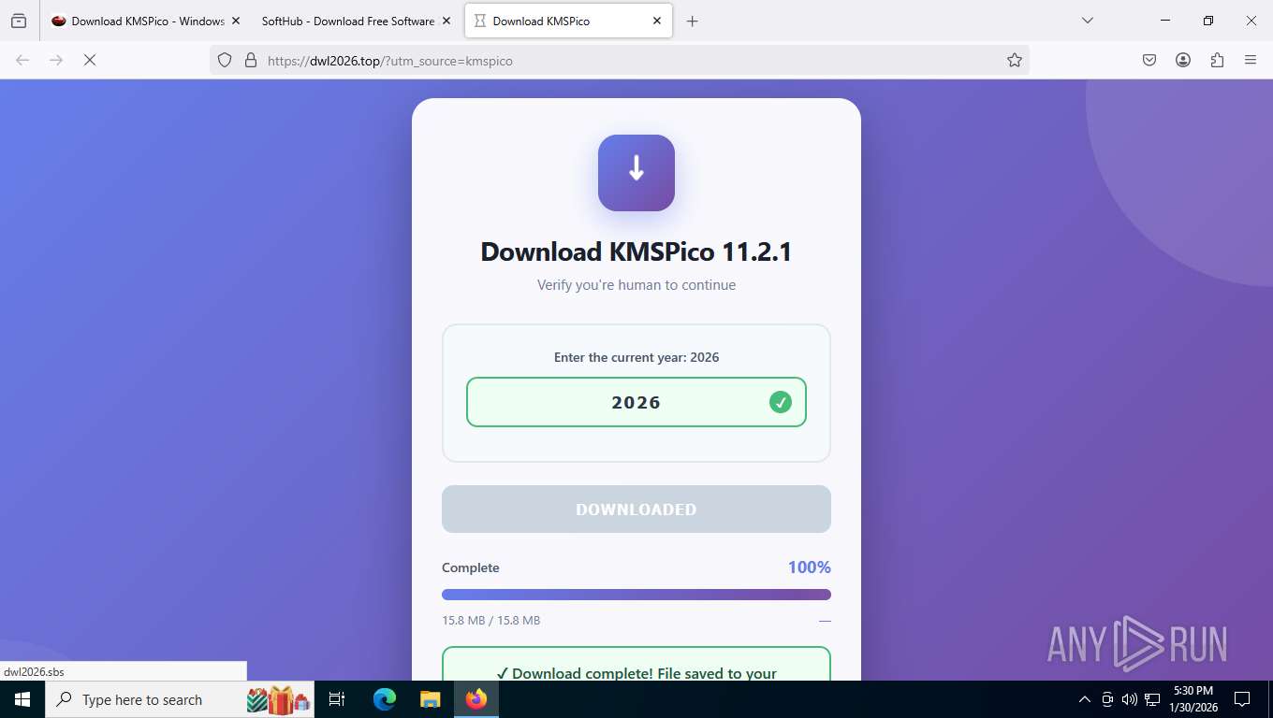The image size is (1273, 718).
Task: Open Task View on taskbar
Action: (337, 699)
